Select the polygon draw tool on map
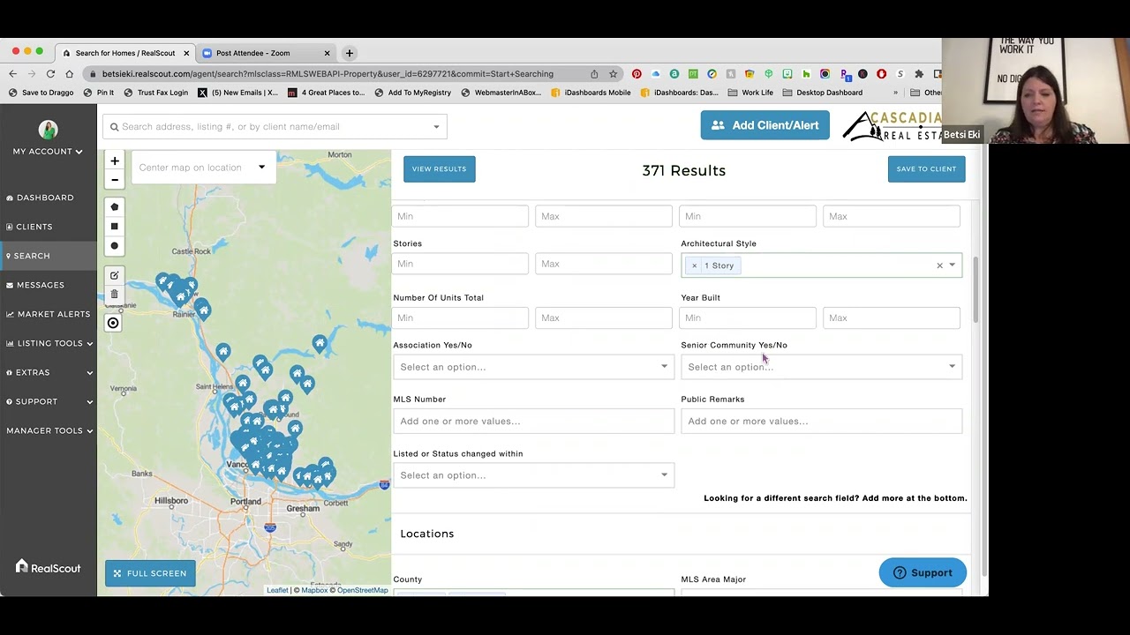The image size is (1130, 635). click(114, 206)
